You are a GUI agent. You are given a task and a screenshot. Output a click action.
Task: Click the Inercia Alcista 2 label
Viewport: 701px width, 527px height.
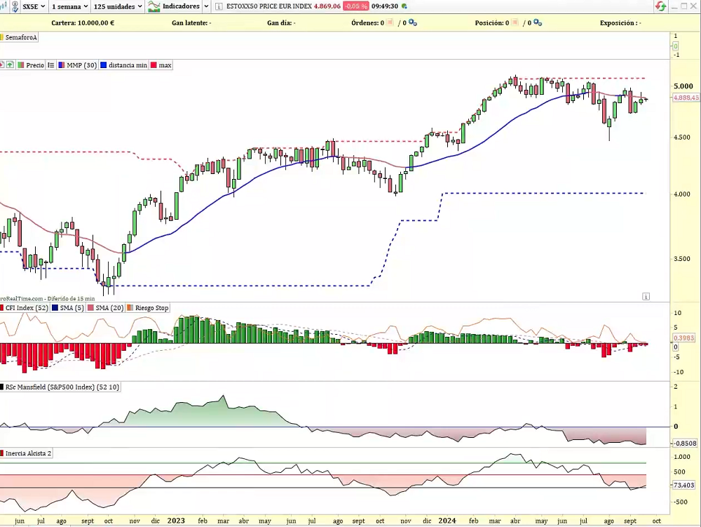point(28,453)
